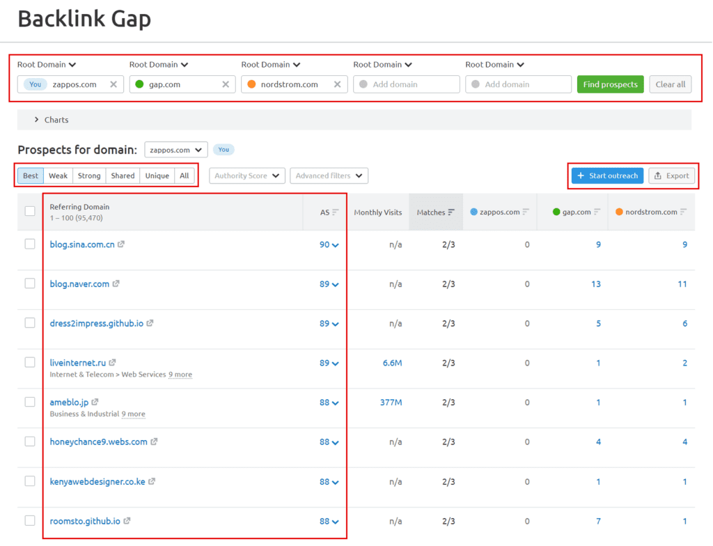Screen dimensions: 713x546
Task: Click the Find prospects button
Action: pyautogui.click(x=610, y=84)
